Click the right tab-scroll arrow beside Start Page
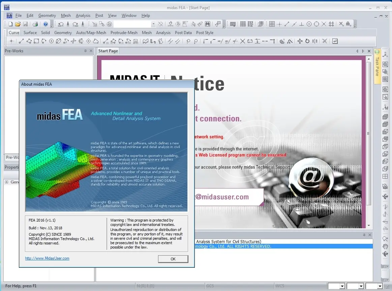This screenshot has width=392, height=291. click(363, 51)
